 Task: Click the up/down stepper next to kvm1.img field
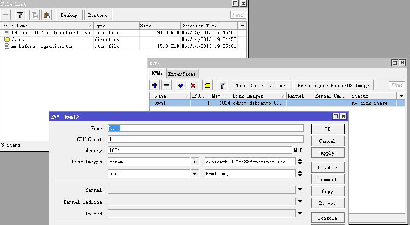(x=300, y=173)
